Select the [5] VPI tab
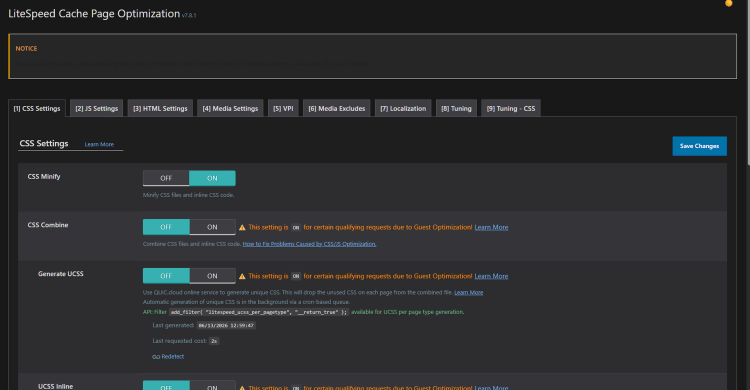 [283, 108]
